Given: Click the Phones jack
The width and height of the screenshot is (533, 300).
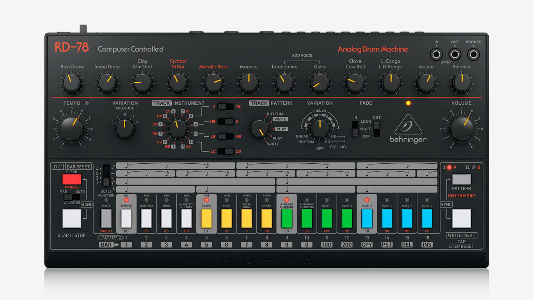Looking at the screenshot, I should coord(473,54).
